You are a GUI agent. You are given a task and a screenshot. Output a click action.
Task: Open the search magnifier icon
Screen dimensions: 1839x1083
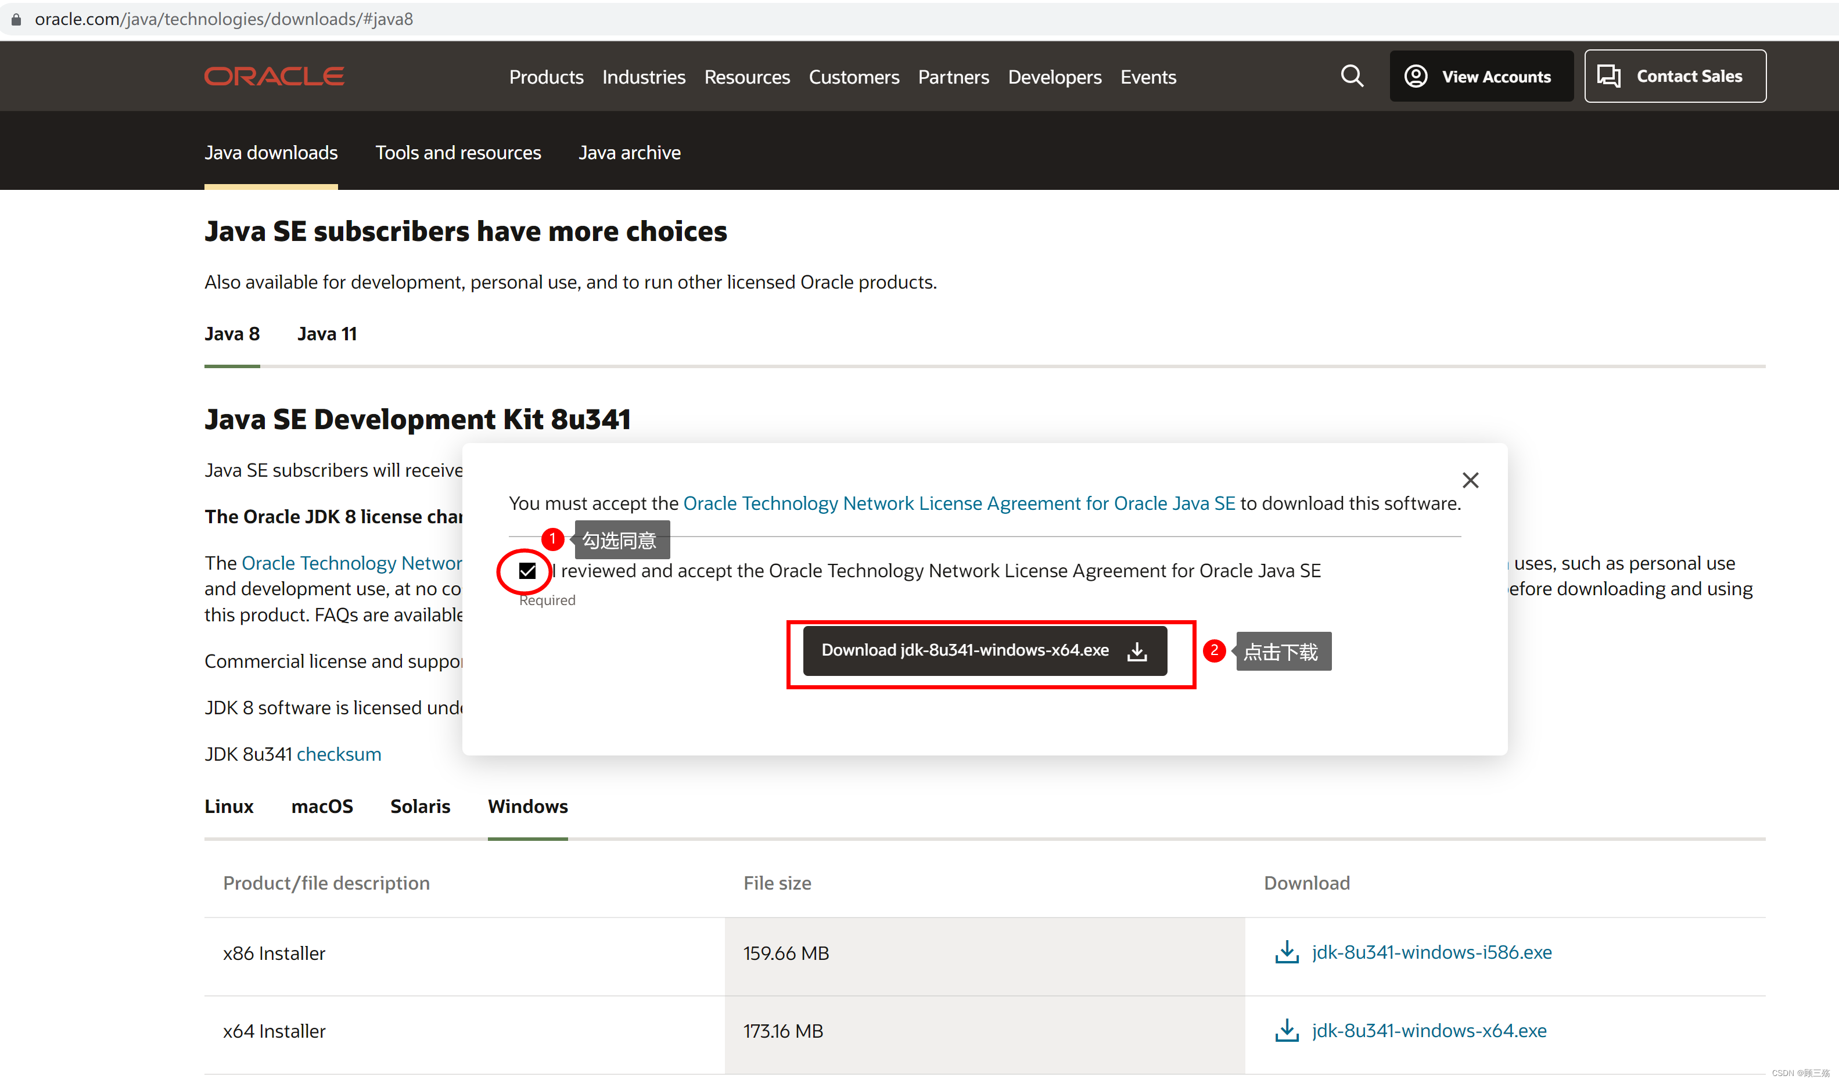(x=1352, y=76)
